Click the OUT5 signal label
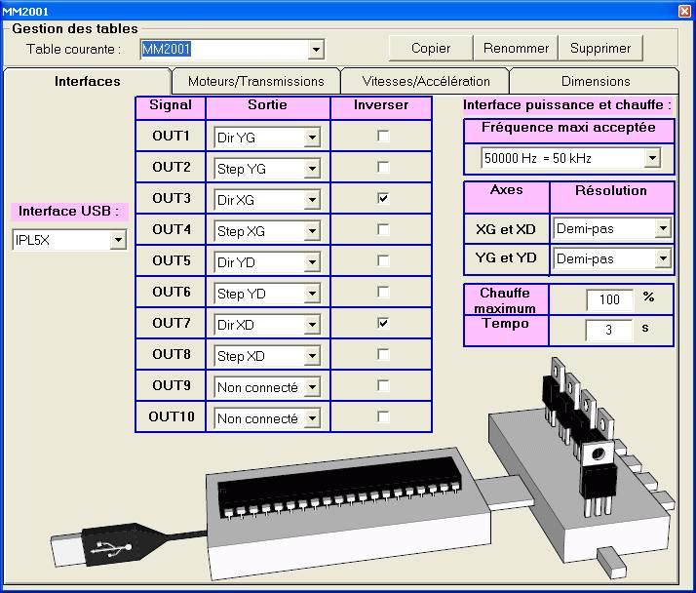The image size is (696, 593). pos(171,260)
